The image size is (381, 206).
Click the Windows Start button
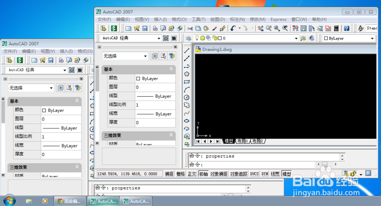10,201
